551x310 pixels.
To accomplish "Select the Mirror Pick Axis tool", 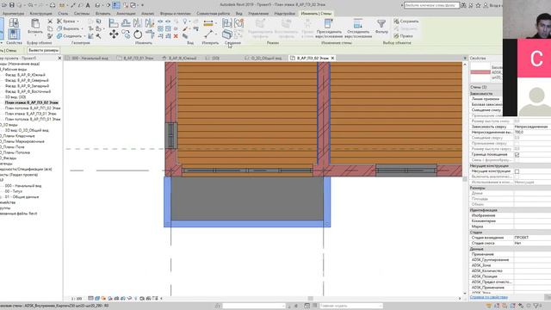I will pyautogui.click(x=138, y=23).
